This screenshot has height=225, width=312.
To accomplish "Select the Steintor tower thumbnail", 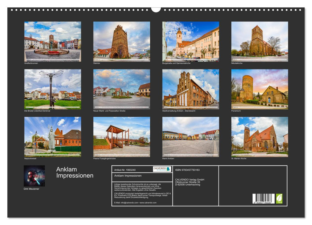I will click(x=120, y=42).
